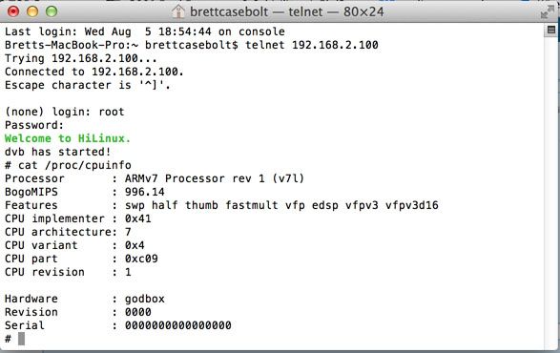The width and height of the screenshot is (560, 353).
Task: Zoom the window with green button
Action: pyautogui.click(x=52, y=11)
